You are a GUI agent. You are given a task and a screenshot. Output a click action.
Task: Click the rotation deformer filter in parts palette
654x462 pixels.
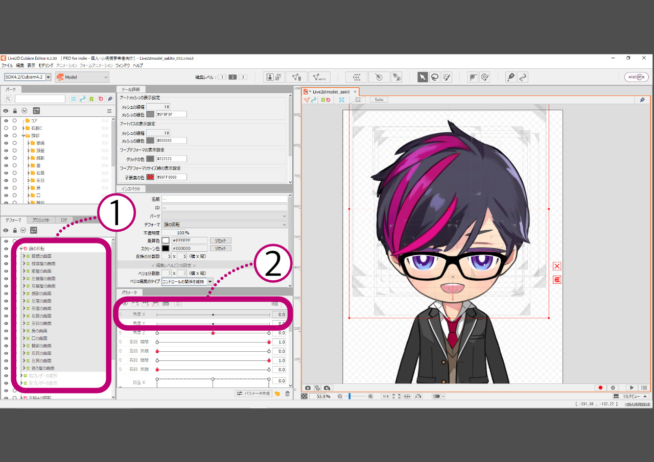point(101,99)
